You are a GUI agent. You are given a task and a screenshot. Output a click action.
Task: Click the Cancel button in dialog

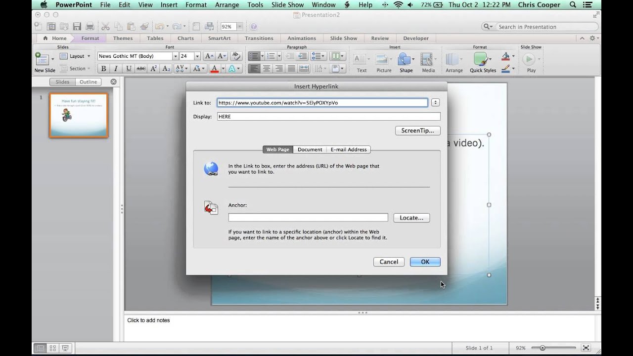(x=389, y=262)
